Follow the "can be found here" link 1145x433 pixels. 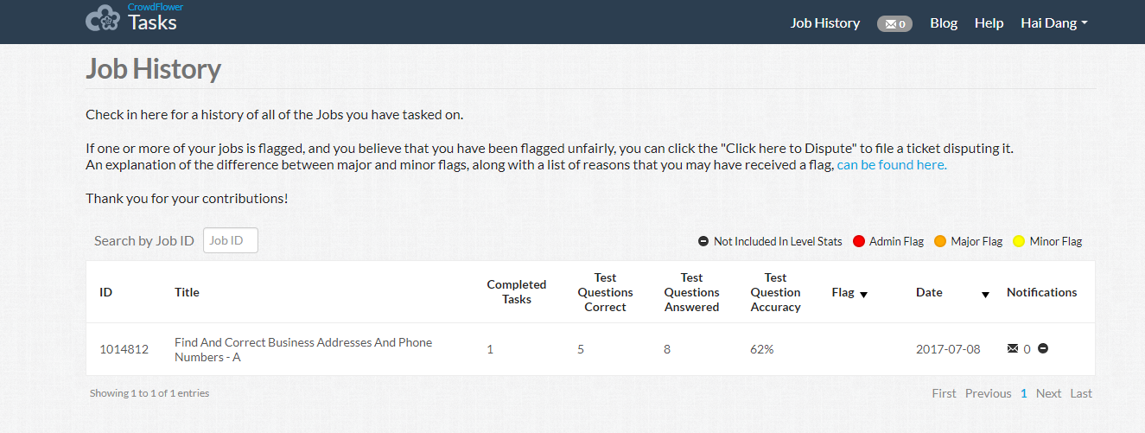pos(892,164)
